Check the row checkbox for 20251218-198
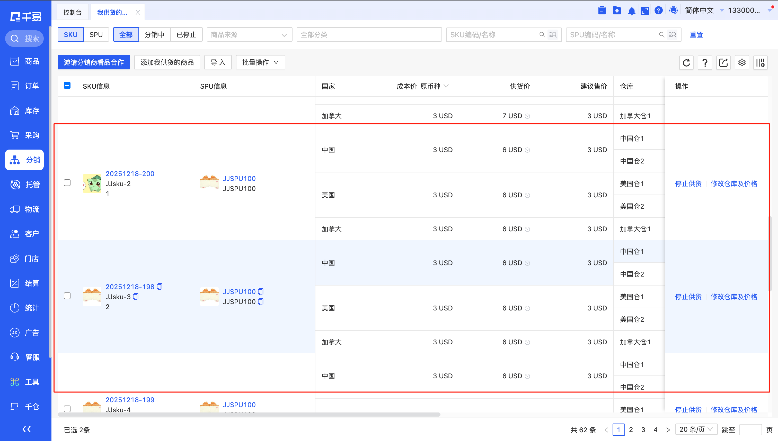The image size is (778, 441). [67, 296]
